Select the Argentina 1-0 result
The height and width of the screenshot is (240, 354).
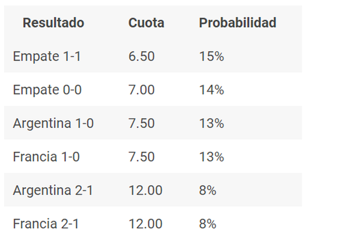53,123
